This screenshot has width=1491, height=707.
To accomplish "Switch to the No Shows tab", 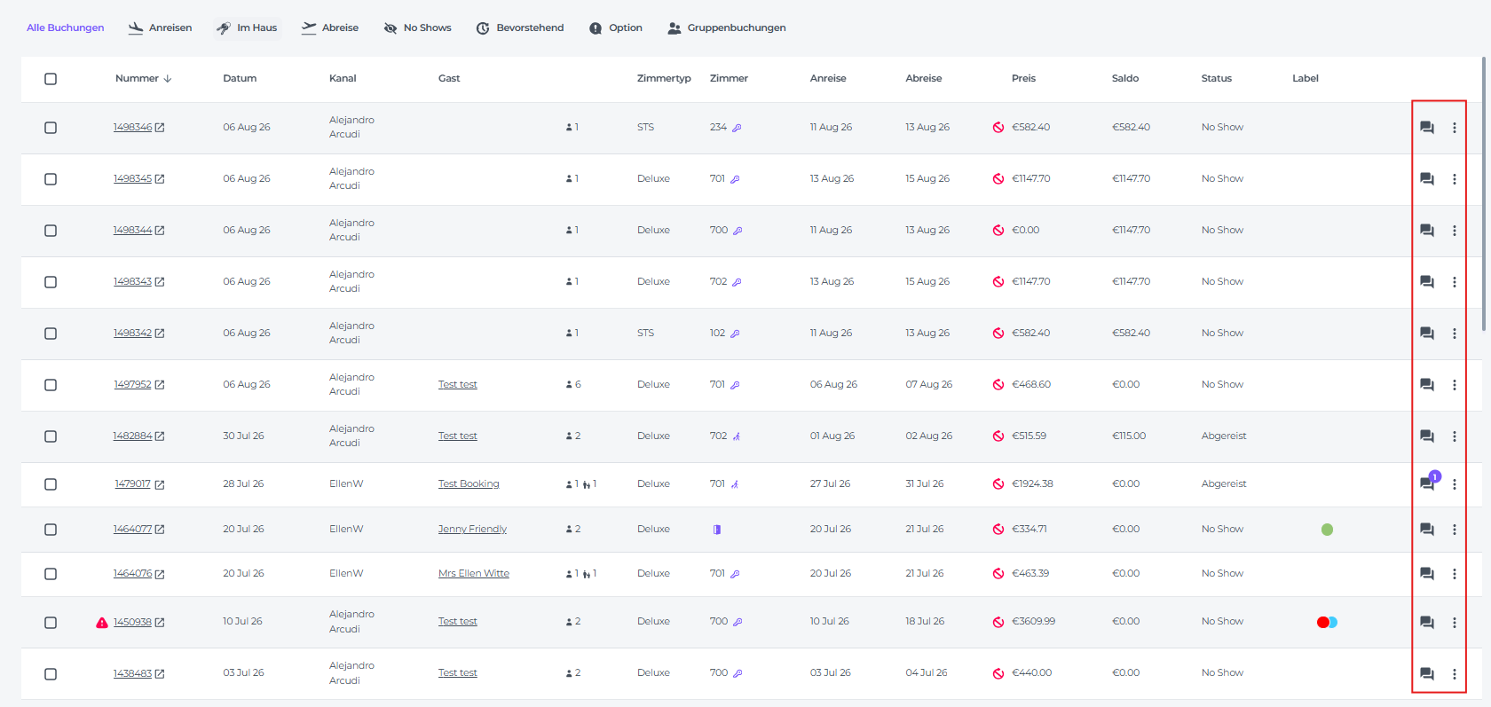I will point(417,28).
